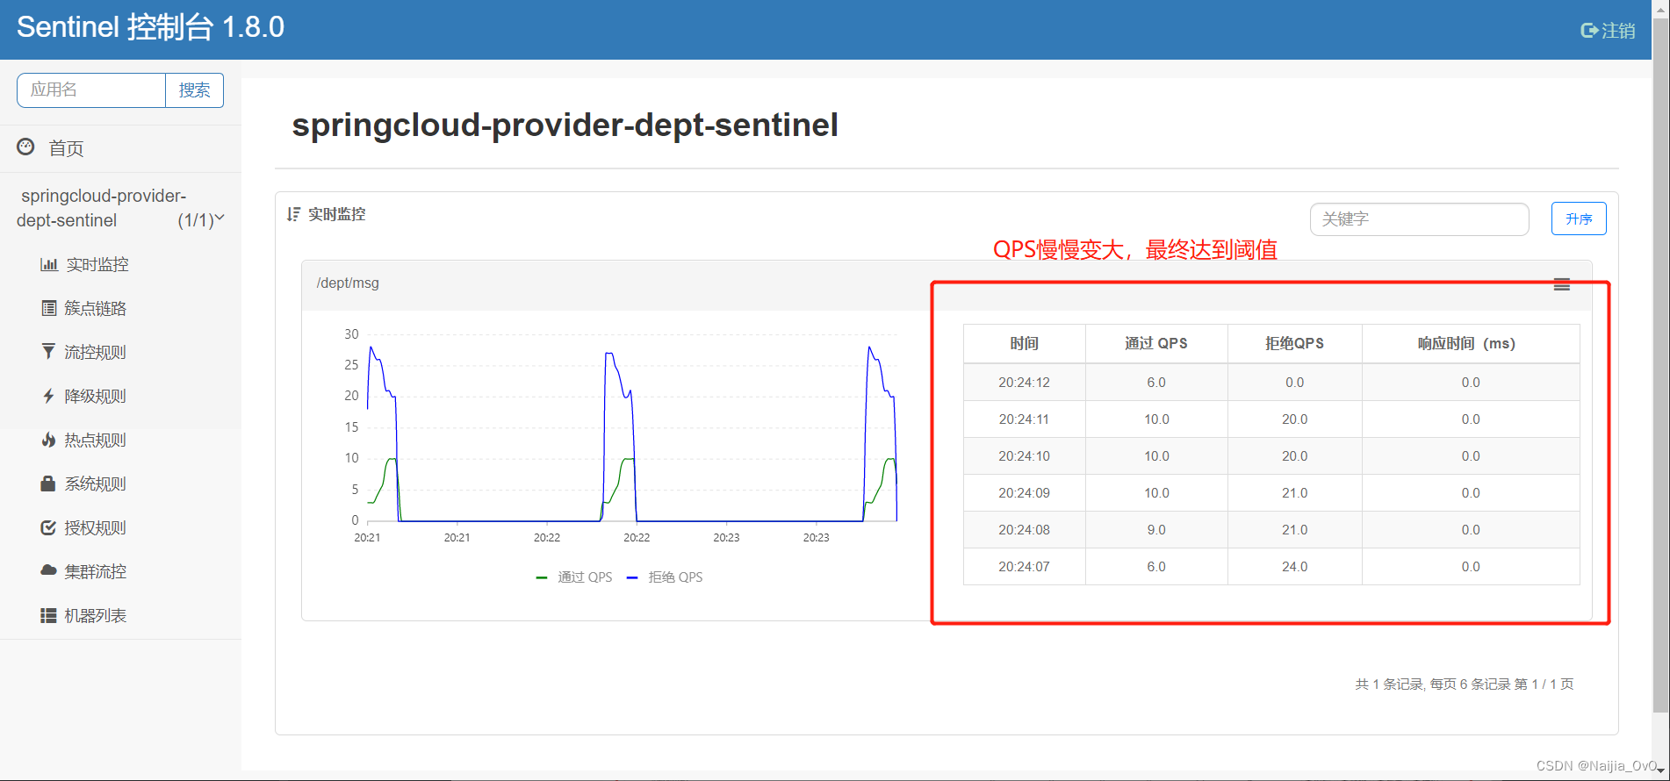Click the 搜索 search button
Screen dimensions: 1670x781
pyautogui.click(x=194, y=90)
